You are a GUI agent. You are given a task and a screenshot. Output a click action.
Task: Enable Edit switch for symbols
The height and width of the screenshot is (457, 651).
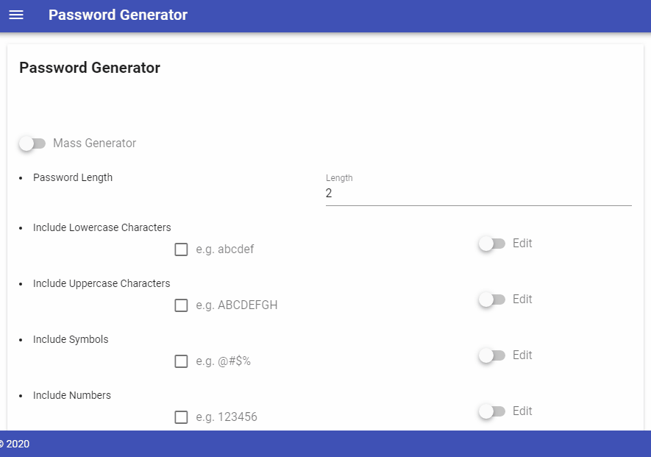point(492,355)
